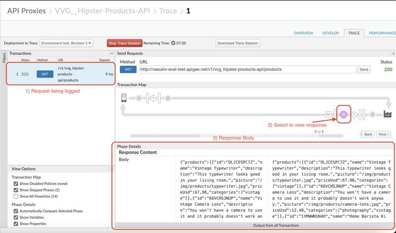Click the URI column header
The image size is (396, 233).
[x=60, y=60]
